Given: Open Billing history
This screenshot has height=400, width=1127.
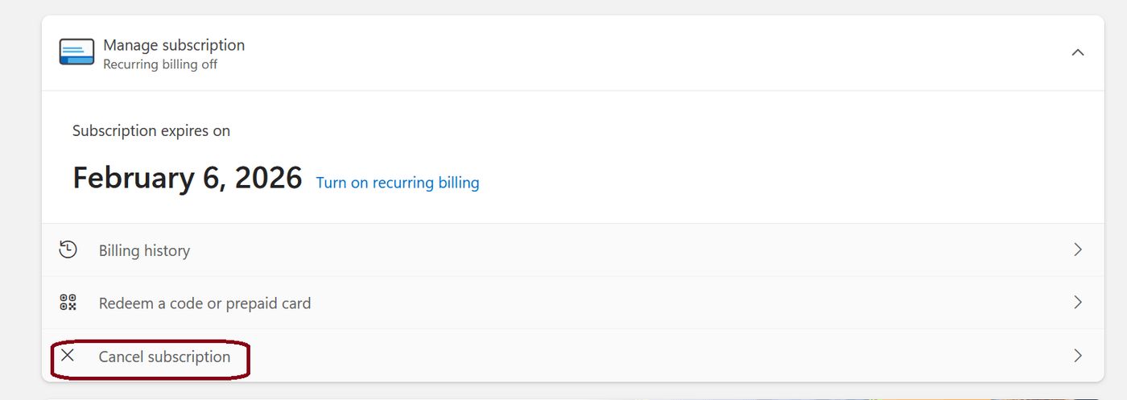Looking at the screenshot, I should [x=144, y=251].
